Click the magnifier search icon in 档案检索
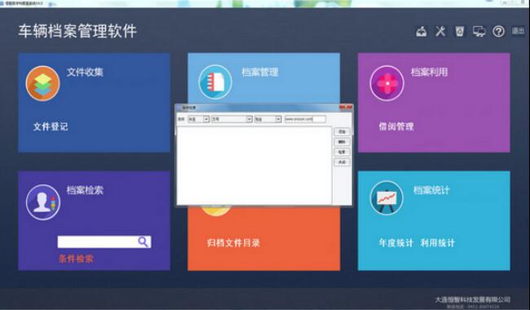530x310 pixels. 143,241
